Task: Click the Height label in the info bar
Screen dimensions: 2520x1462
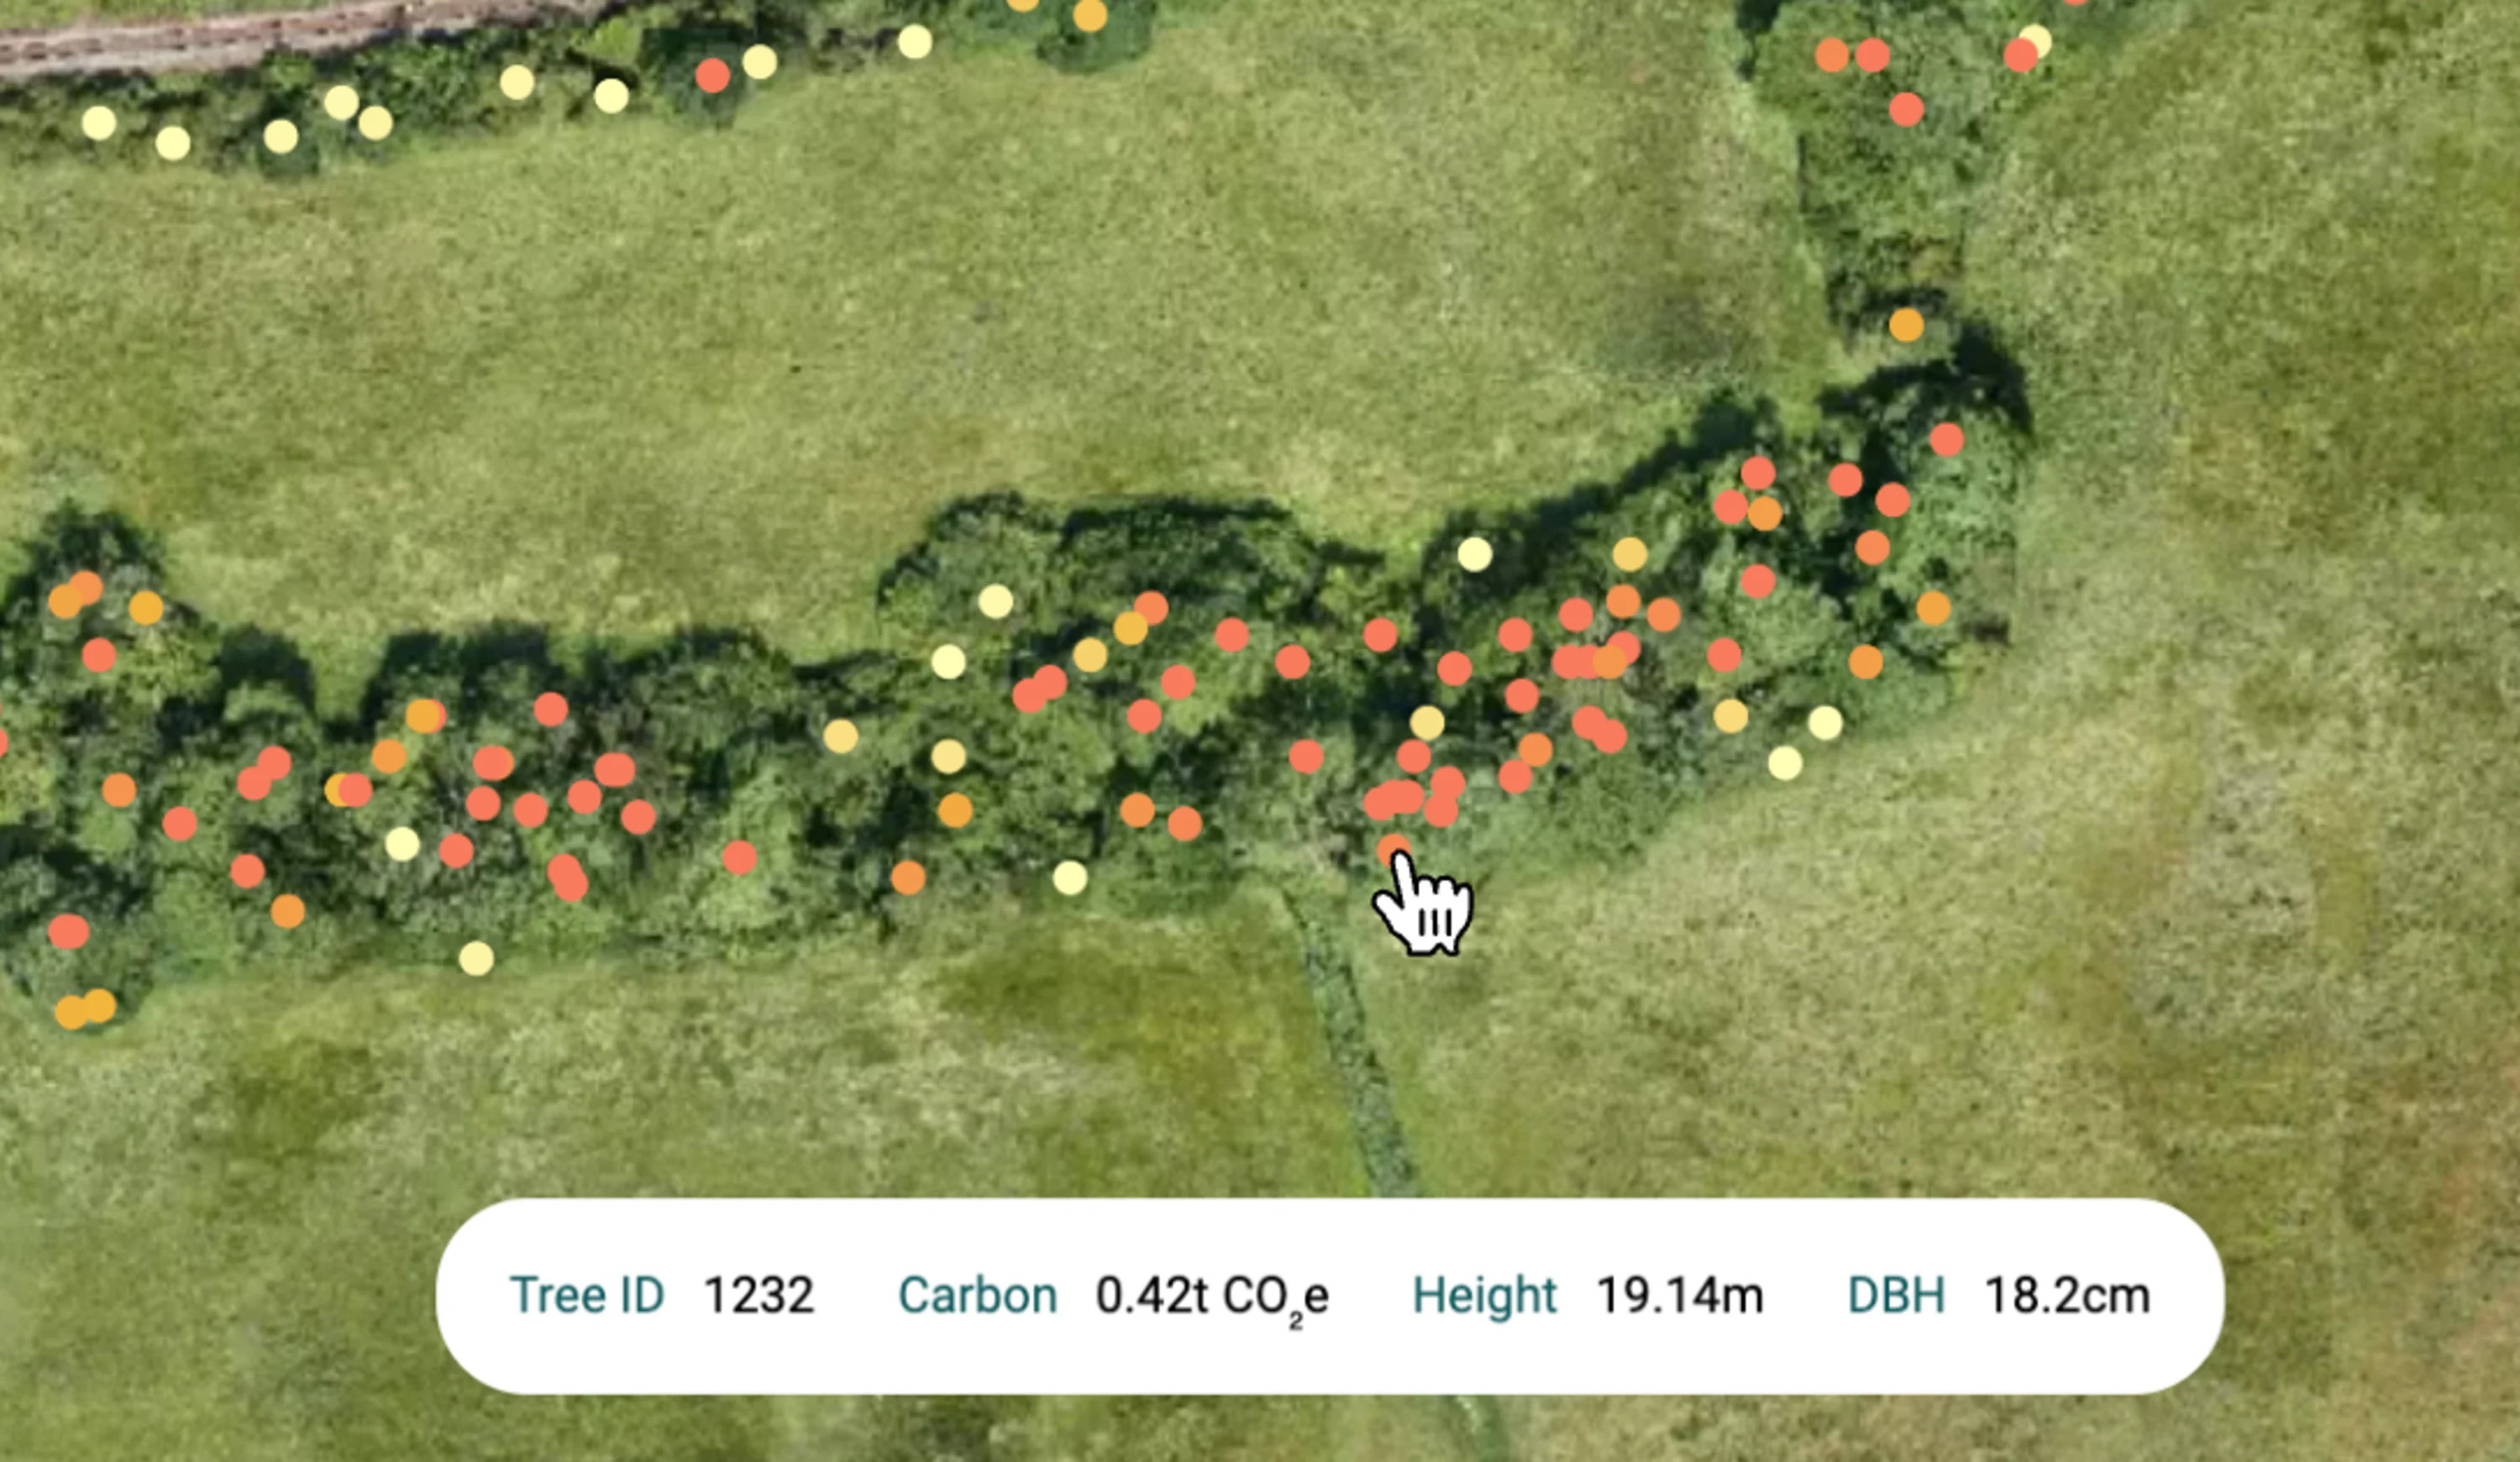Action: click(x=1484, y=1295)
